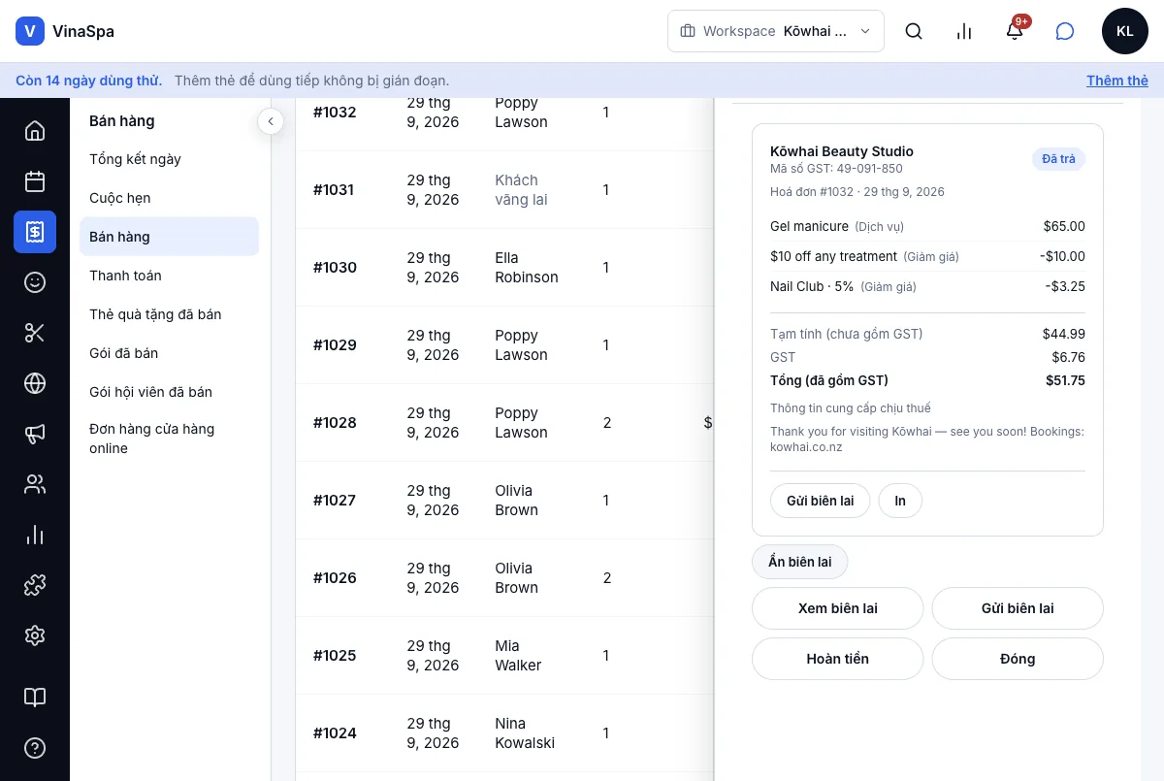Open the help question mark icon

[35, 748]
